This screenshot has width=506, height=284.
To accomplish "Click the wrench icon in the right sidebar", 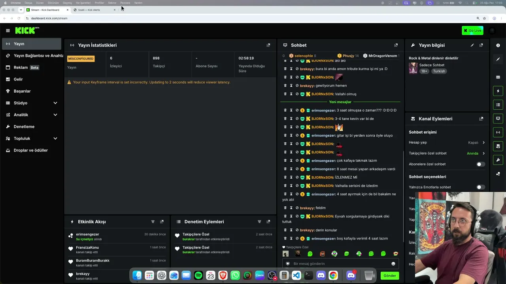I will (498, 160).
